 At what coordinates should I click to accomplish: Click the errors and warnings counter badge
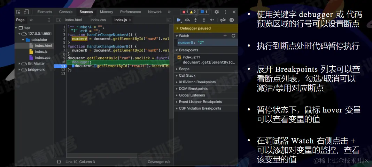[189, 12]
